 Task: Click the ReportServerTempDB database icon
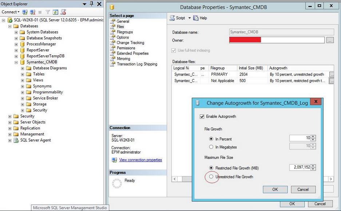[x=22, y=56]
